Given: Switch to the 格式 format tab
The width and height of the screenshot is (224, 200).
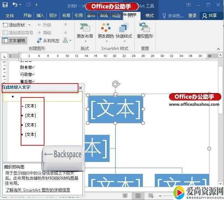Looking at the screenshot, I should pyautogui.click(x=149, y=16).
